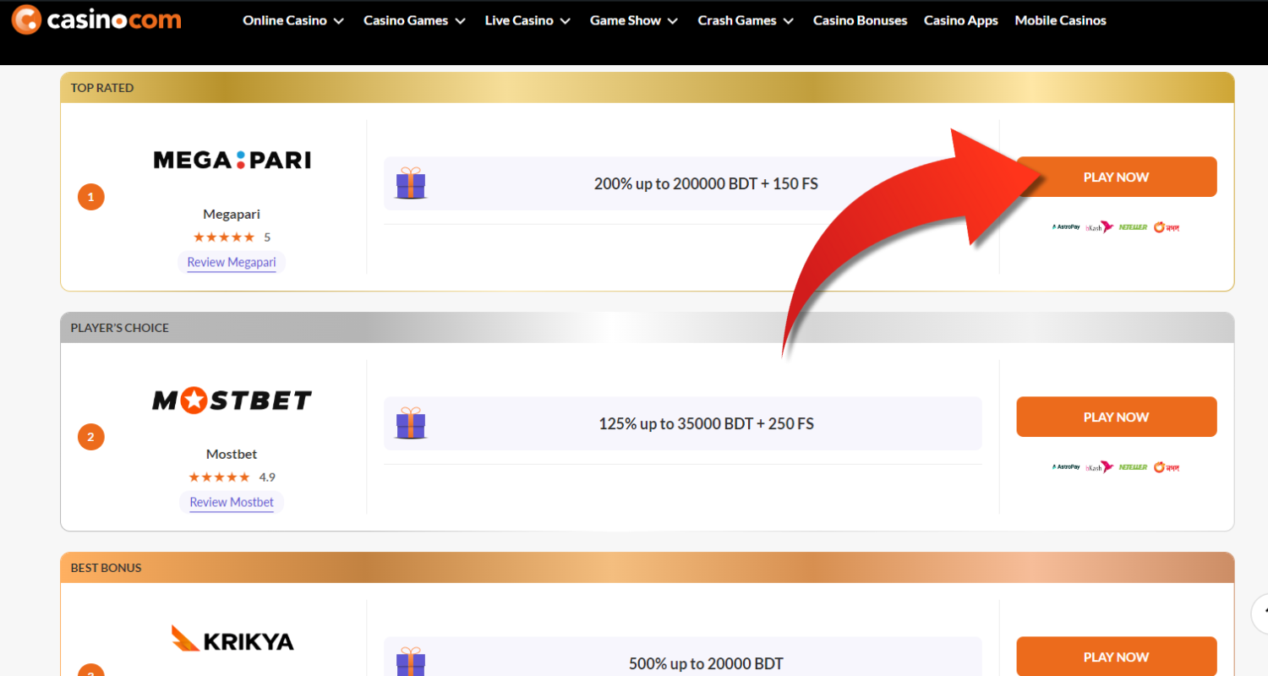The image size is (1268, 676).
Task: Open Mobile Casinos page
Action: (1060, 20)
